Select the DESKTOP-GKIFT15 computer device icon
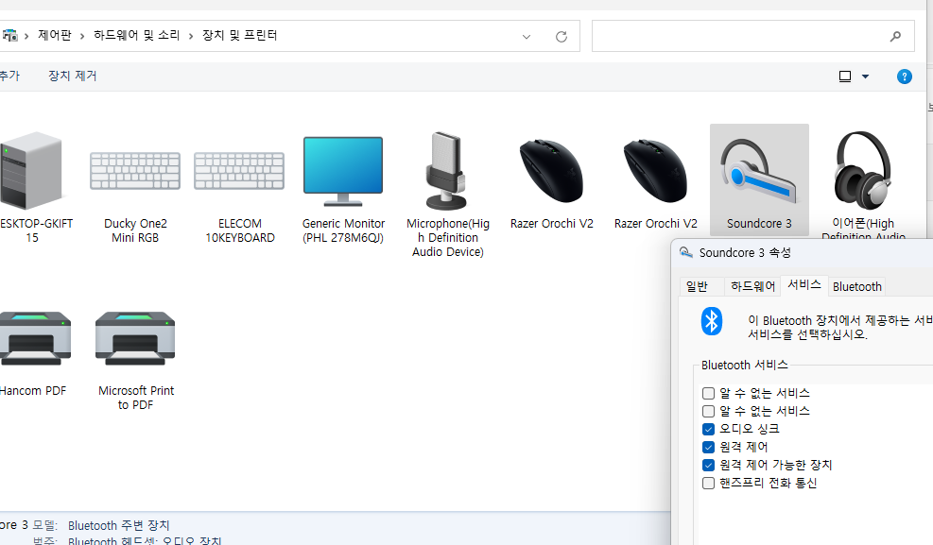Viewport: 933px width, 545px height. (x=32, y=172)
